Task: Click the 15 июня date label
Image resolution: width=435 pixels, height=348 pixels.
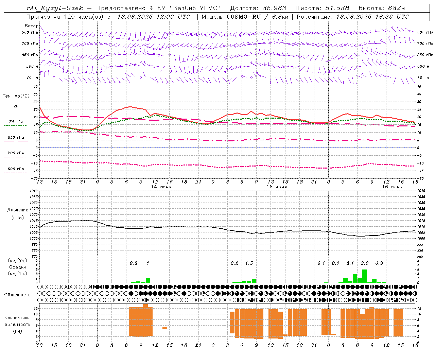Action: (x=277, y=187)
